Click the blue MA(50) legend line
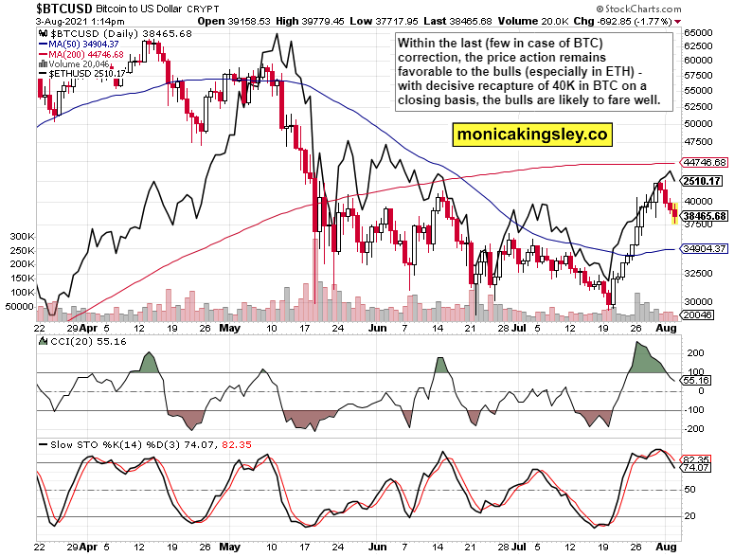Screen dimensions: 734x557 click(43, 45)
